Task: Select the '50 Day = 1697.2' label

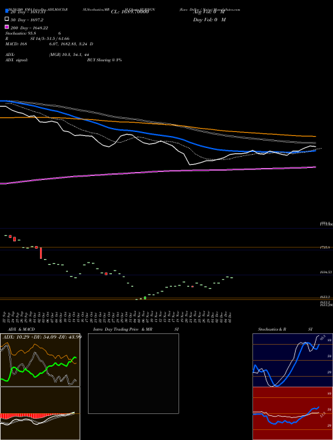Action: [27, 20]
